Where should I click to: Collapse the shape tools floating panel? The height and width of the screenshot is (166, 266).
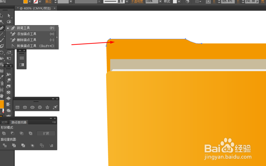[53, 99]
